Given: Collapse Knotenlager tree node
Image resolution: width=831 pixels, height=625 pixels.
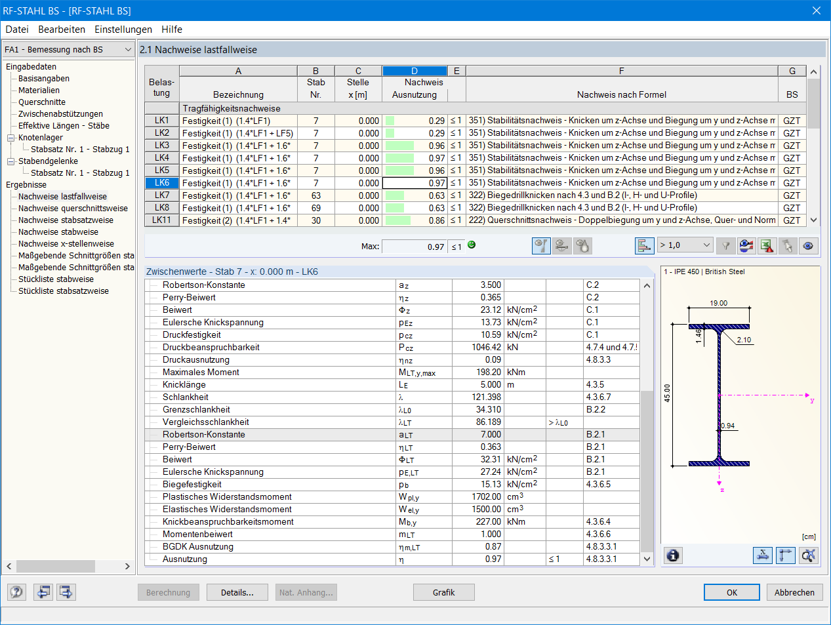Looking at the screenshot, I should [10, 138].
